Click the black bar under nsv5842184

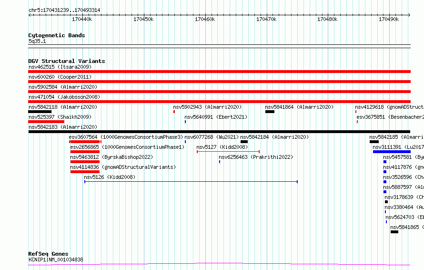click(x=244, y=142)
